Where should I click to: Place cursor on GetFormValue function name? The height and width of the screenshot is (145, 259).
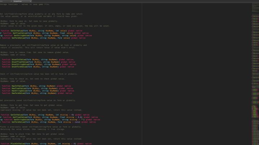tap(18, 122)
